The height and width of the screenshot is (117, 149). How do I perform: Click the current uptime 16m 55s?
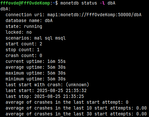click(57, 61)
